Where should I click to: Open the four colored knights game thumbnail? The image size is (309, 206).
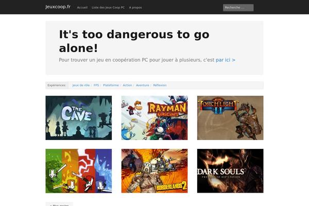(x=79, y=171)
